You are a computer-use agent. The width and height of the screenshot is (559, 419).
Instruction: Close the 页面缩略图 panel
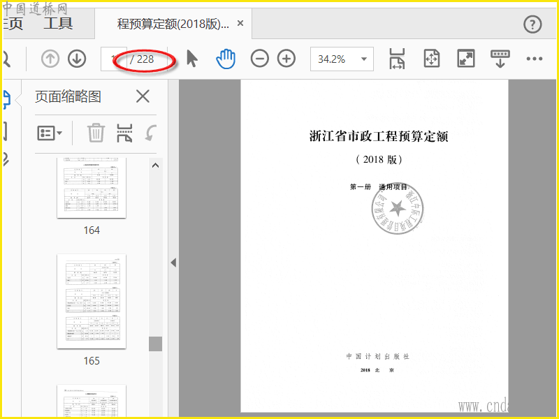coord(143,96)
